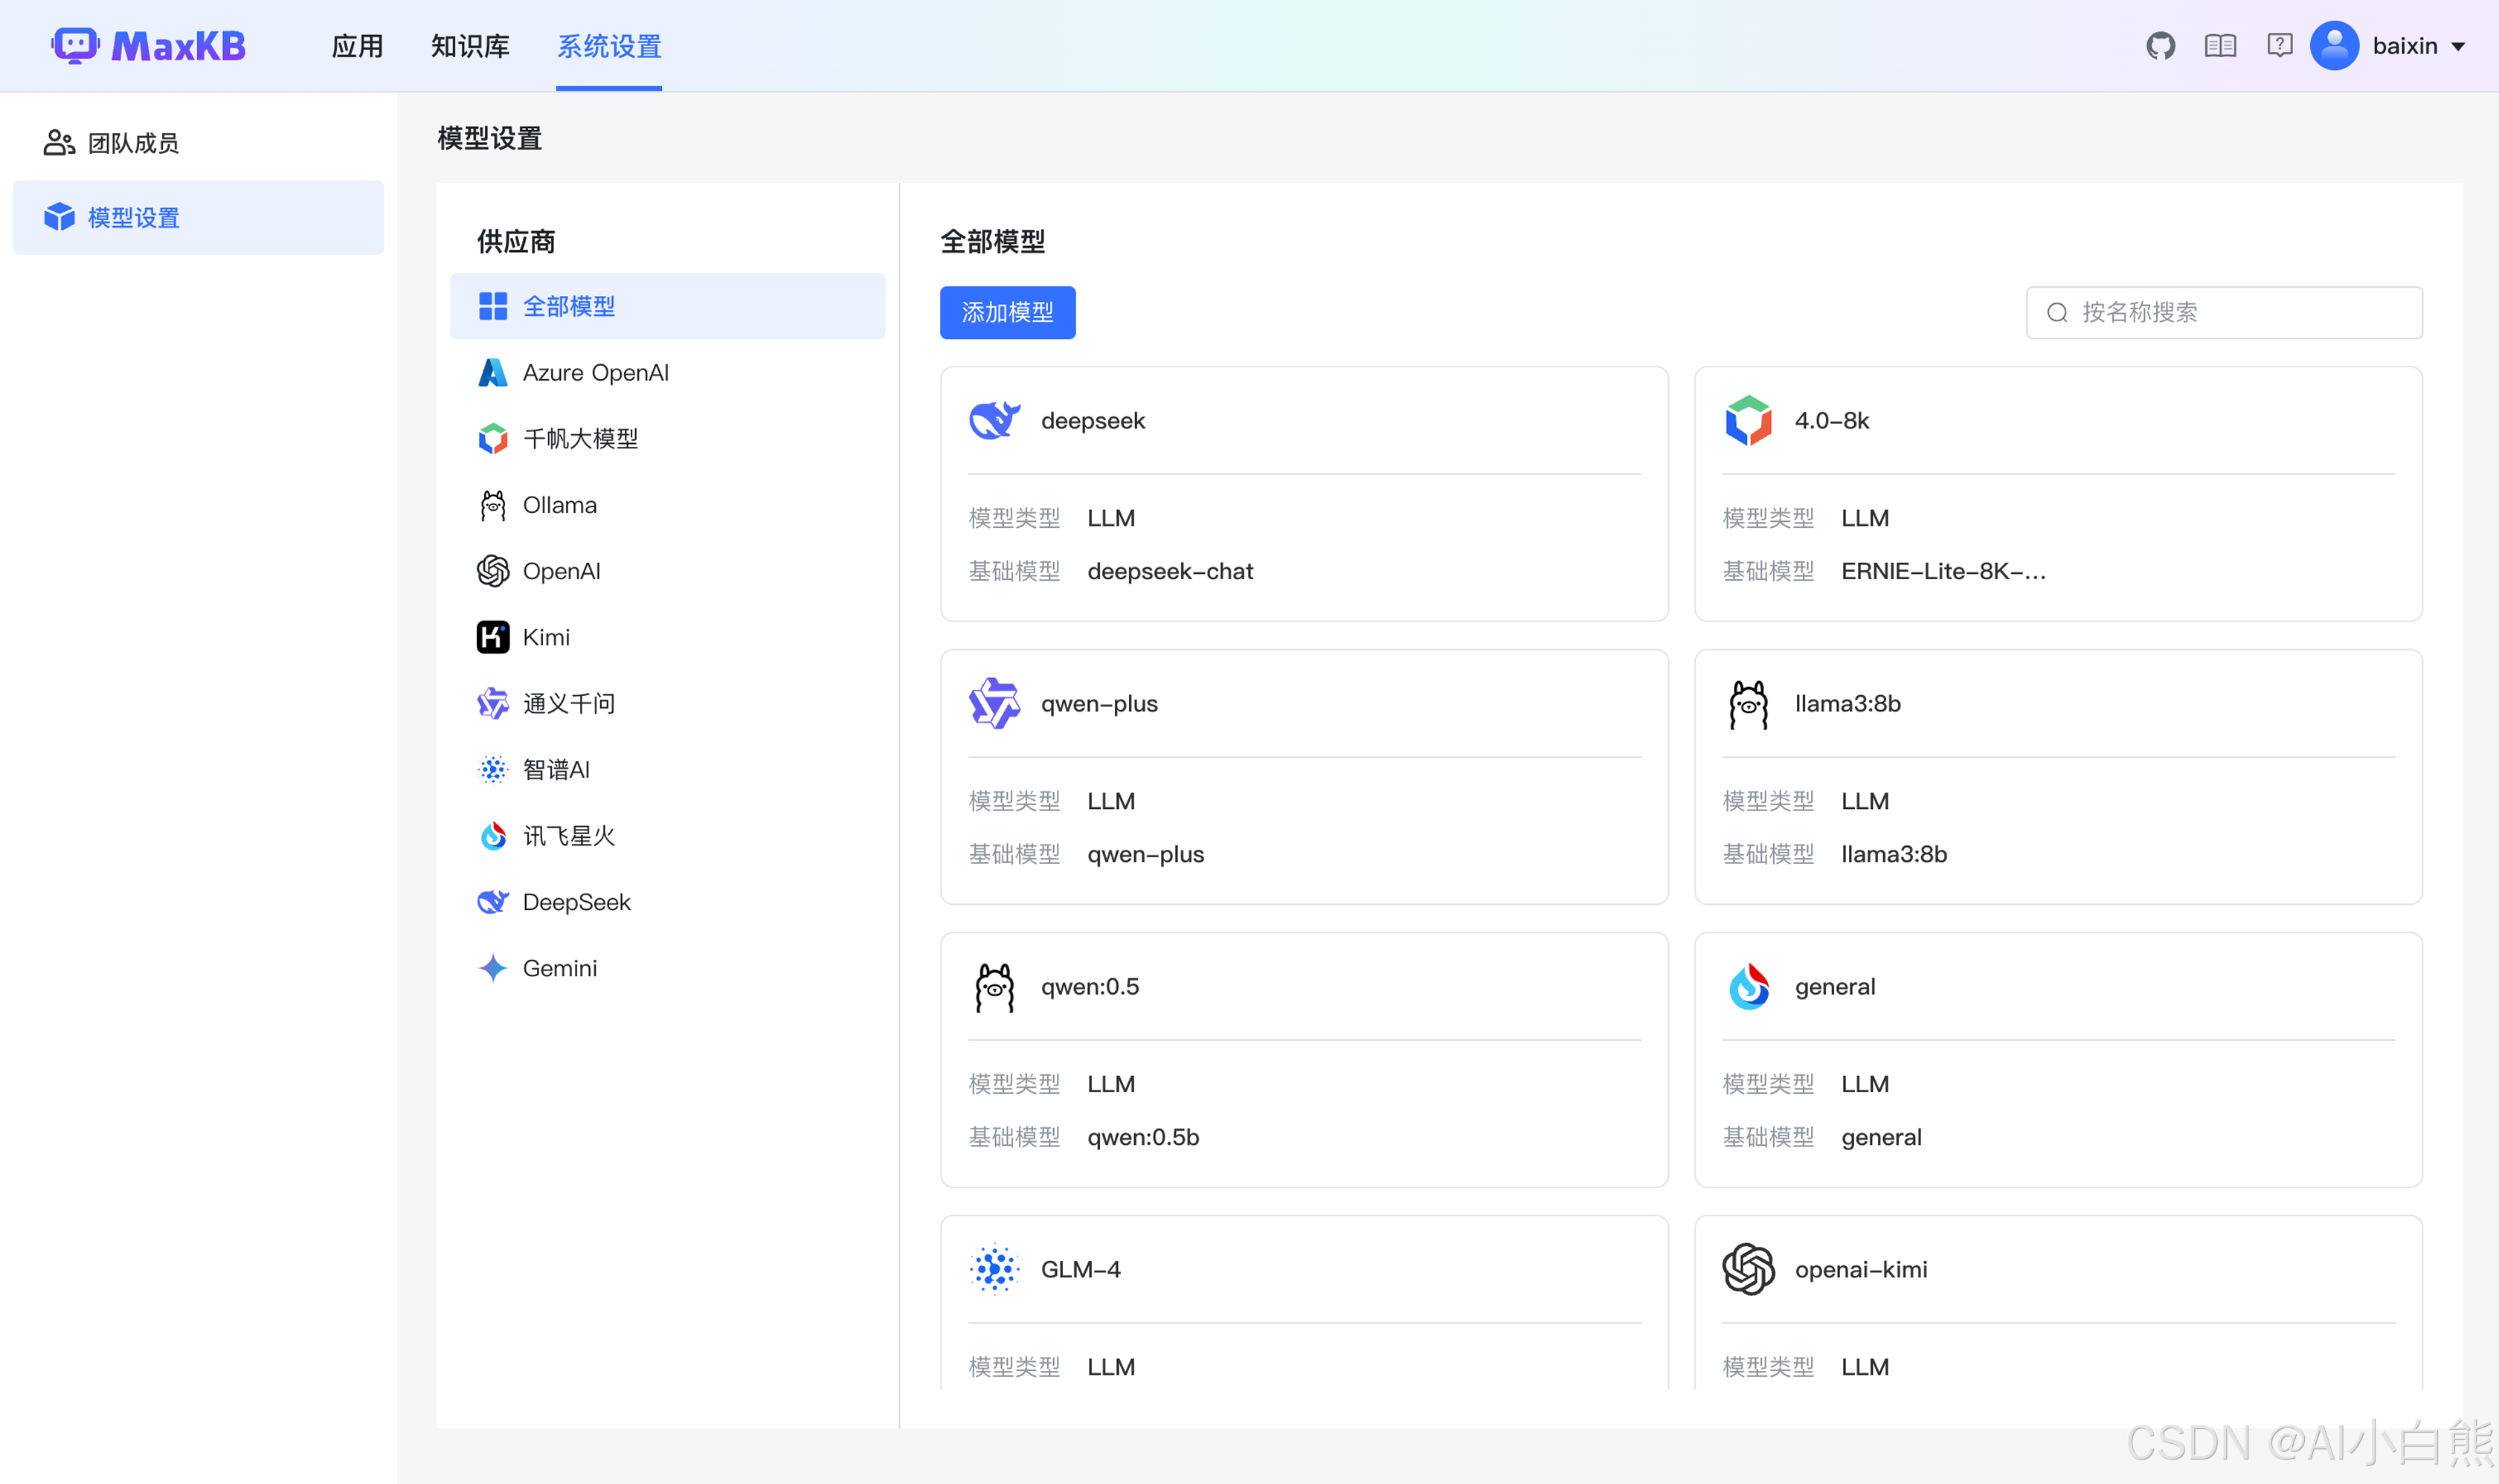The image size is (2499, 1484).
Task: Select the Kimi provider
Action: pos(546,637)
